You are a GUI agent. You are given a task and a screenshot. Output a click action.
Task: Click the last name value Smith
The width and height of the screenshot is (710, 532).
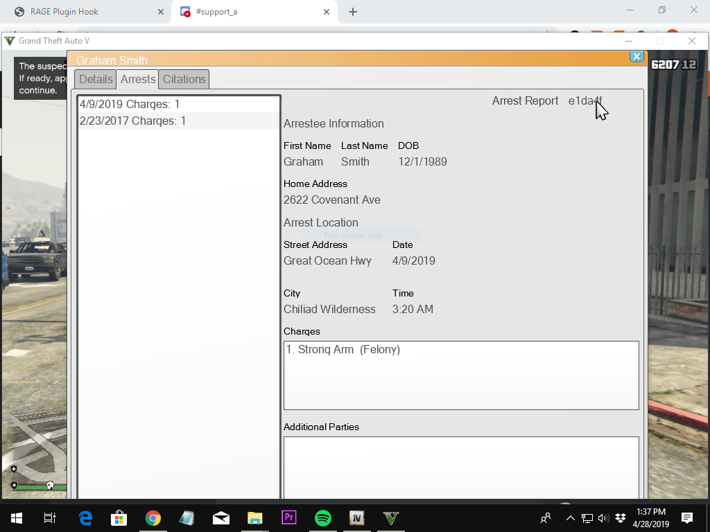(355, 162)
